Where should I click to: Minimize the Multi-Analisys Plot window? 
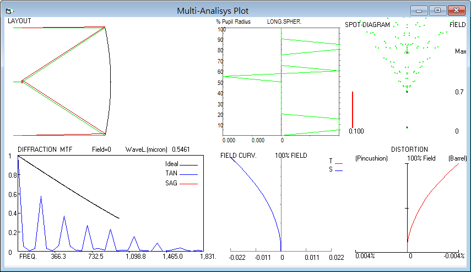[419, 10]
